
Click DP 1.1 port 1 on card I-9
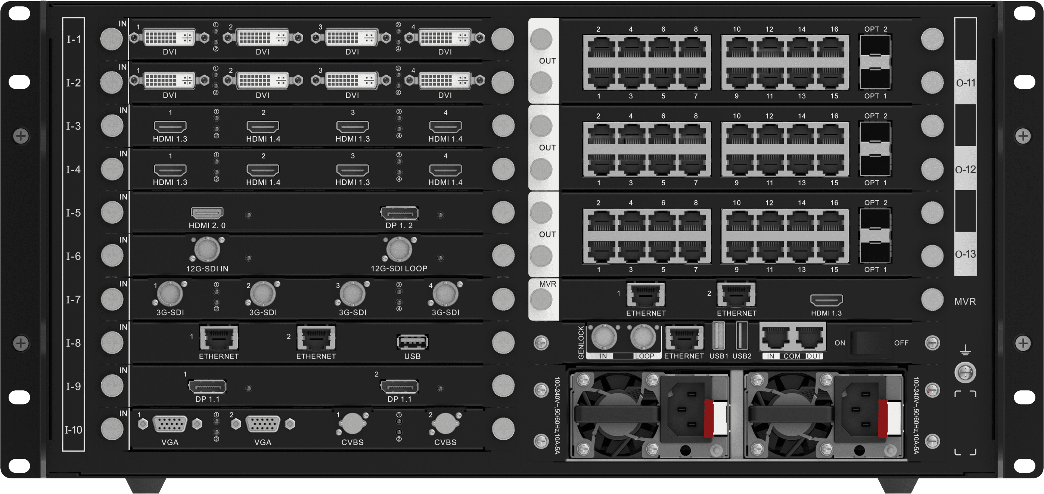pos(207,386)
